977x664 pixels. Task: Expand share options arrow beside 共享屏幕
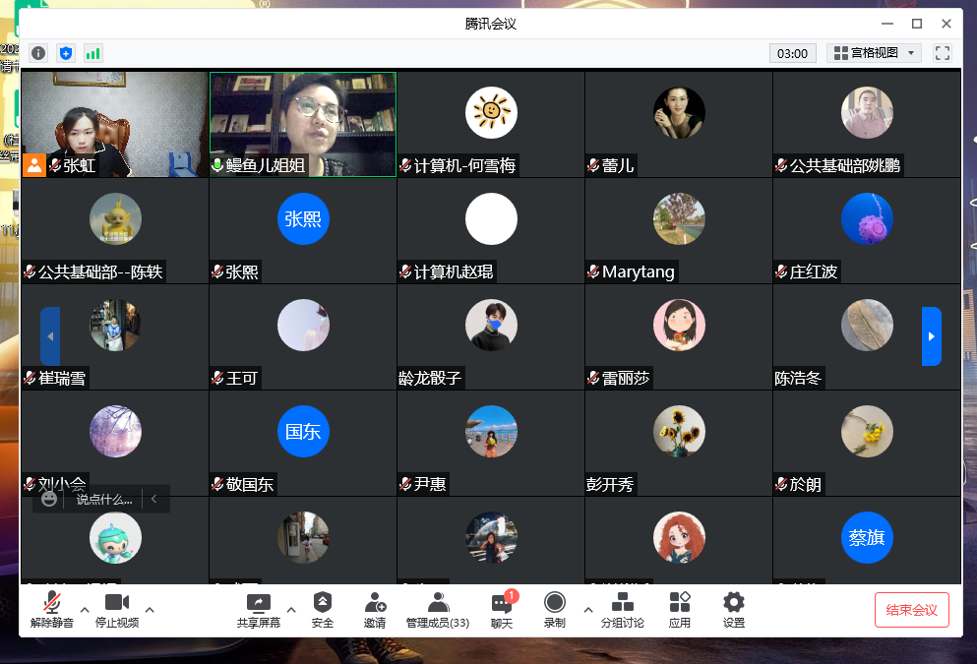pos(291,609)
